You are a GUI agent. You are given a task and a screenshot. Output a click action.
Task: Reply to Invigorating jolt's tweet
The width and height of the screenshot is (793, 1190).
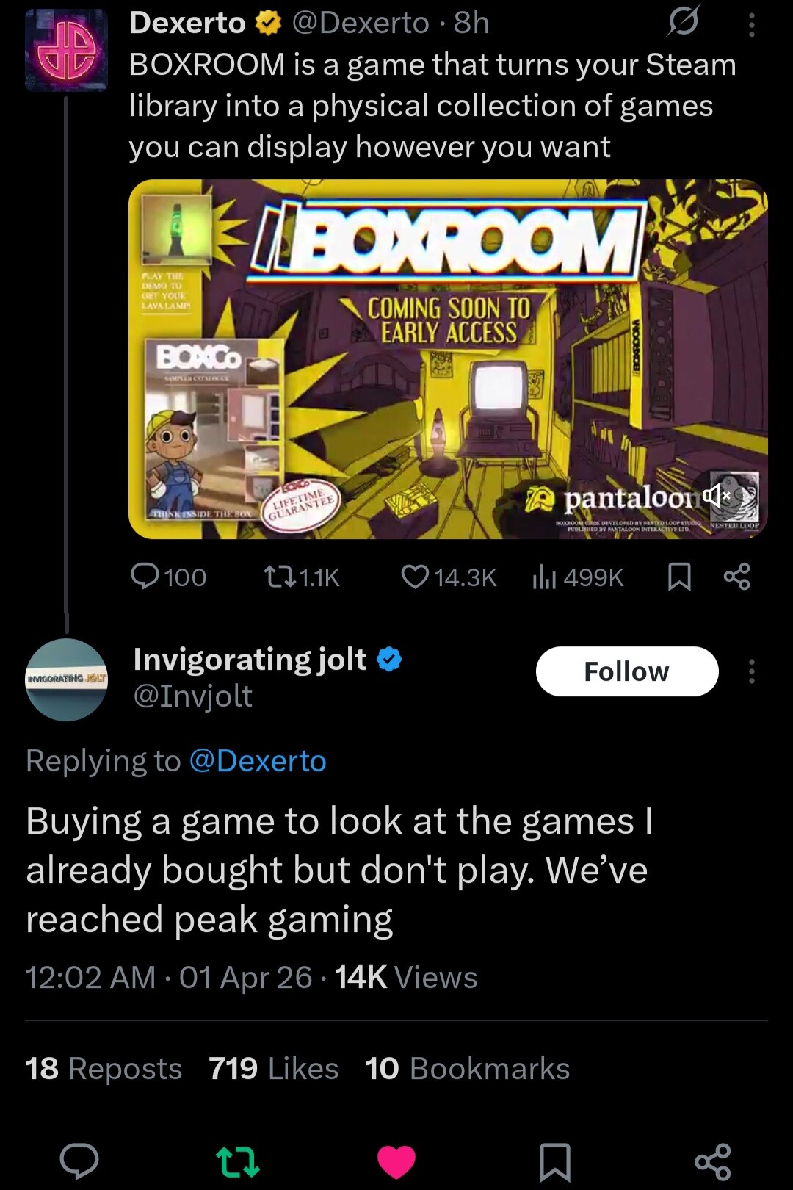coord(79,1161)
